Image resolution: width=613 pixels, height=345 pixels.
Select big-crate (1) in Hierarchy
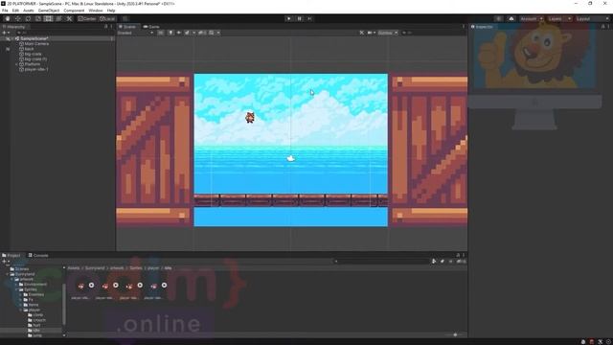pyautogui.click(x=35, y=59)
